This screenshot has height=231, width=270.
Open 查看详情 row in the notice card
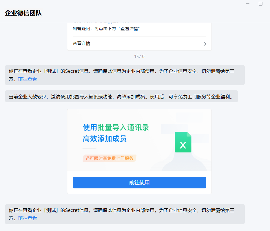(139, 43)
